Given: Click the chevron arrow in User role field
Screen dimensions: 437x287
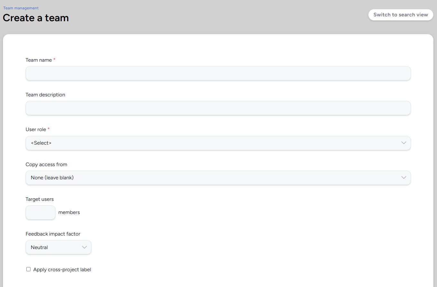Looking at the screenshot, I should point(404,143).
